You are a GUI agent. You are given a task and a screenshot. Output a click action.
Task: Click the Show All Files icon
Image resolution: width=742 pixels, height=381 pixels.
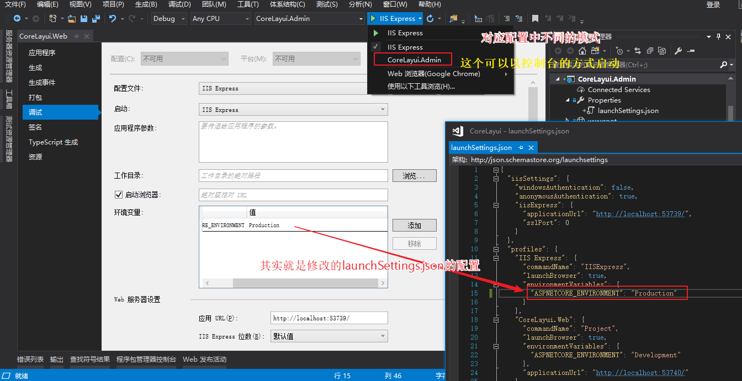pos(661,51)
